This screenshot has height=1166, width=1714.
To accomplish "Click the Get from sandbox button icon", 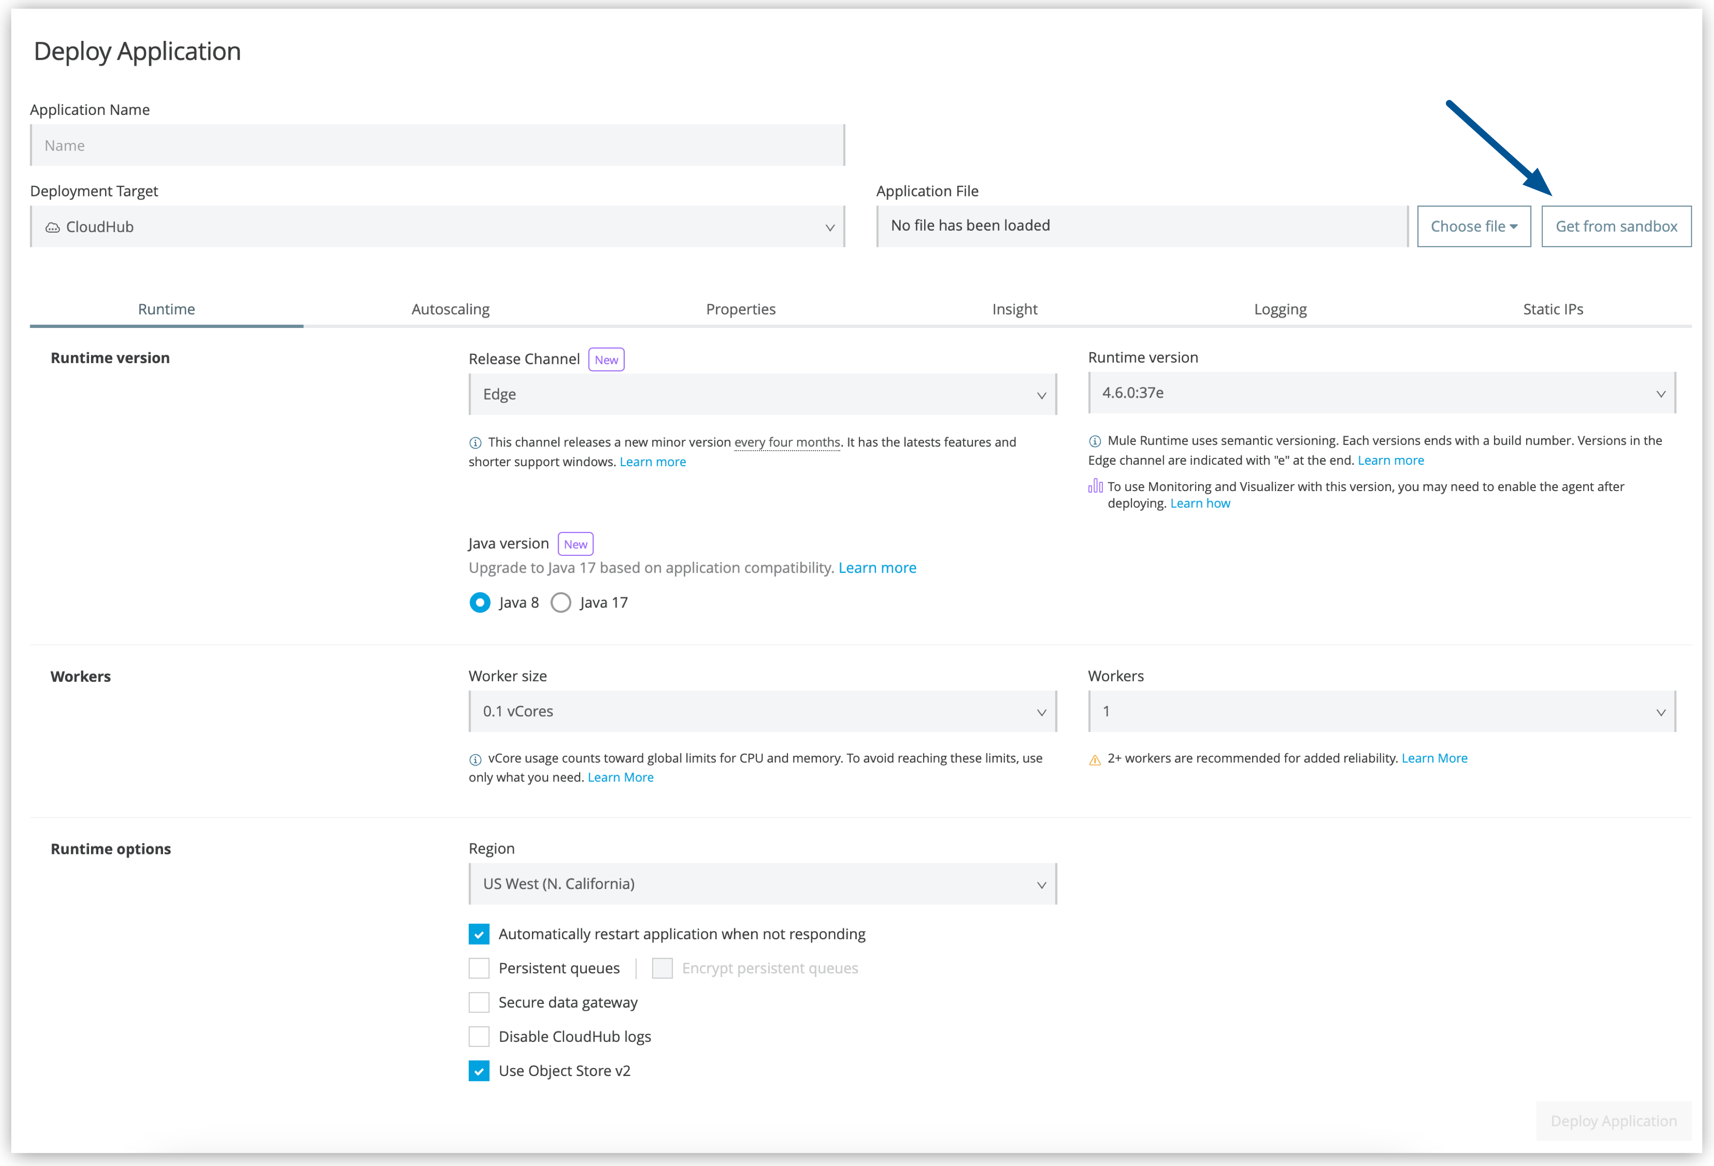I will coord(1619,225).
